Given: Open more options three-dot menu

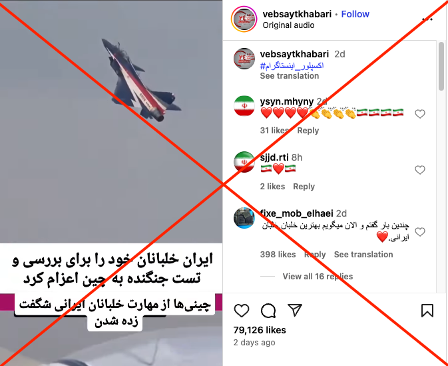Looking at the screenshot, I should (427, 19).
